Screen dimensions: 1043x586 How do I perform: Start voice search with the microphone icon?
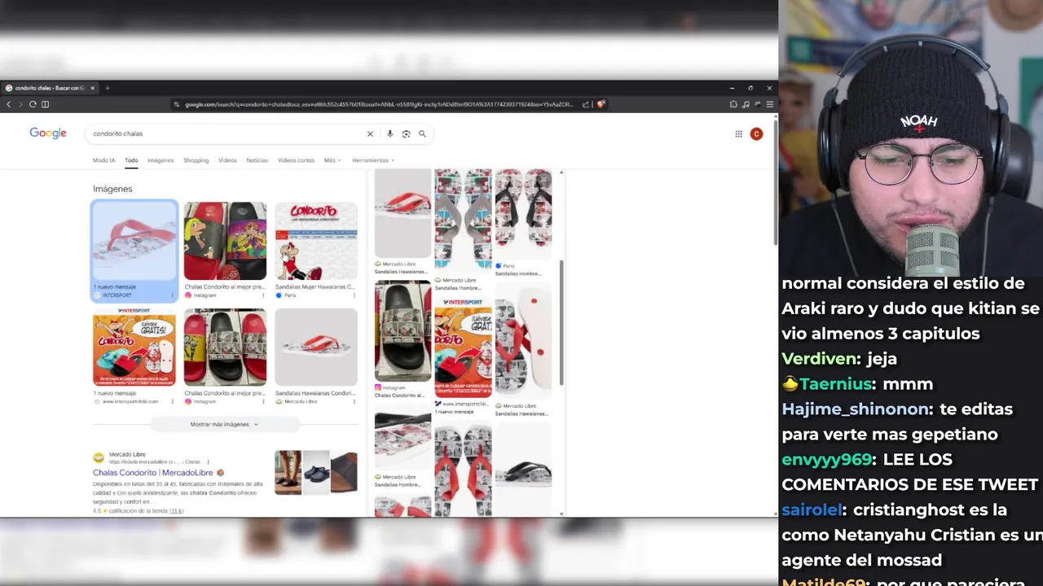[x=389, y=133]
